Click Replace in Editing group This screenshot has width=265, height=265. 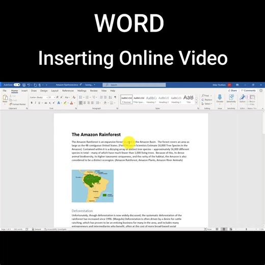tap(207, 100)
